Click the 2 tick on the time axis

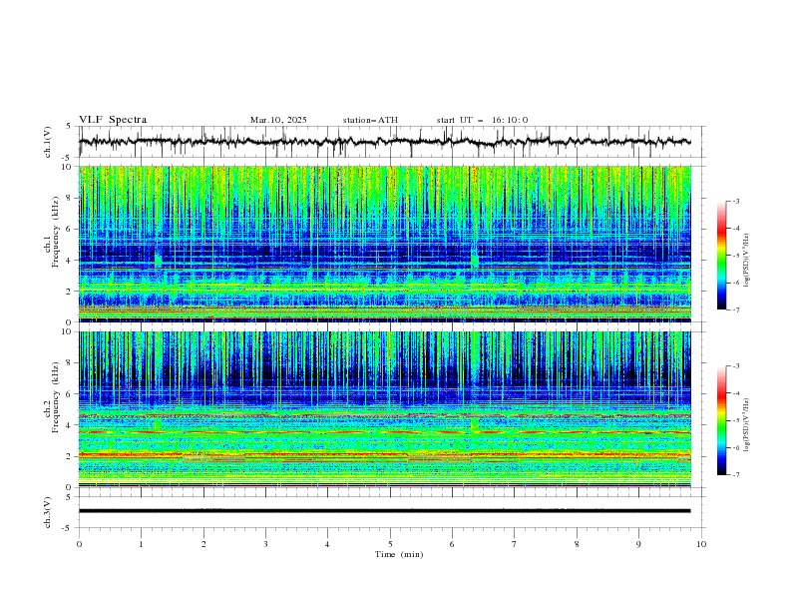pyautogui.click(x=203, y=544)
